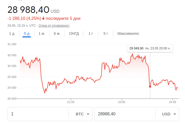The image size is (185, 124).
Task: Focus the USD amount field 28988,40
Action: (x=125, y=114)
